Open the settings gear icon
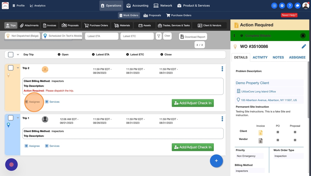The width and height of the screenshot is (311, 176). pyautogui.click(x=282, y=6)
